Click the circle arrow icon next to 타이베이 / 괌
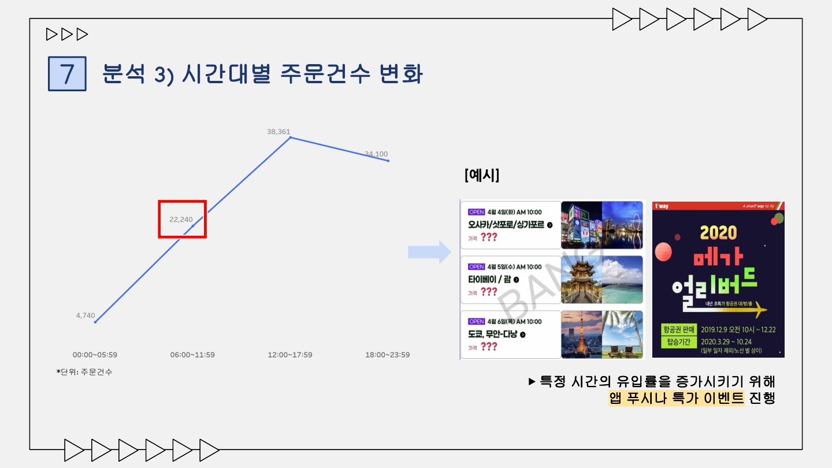The image size is (832, 468). pyautogui.click(x=516, y=280)
